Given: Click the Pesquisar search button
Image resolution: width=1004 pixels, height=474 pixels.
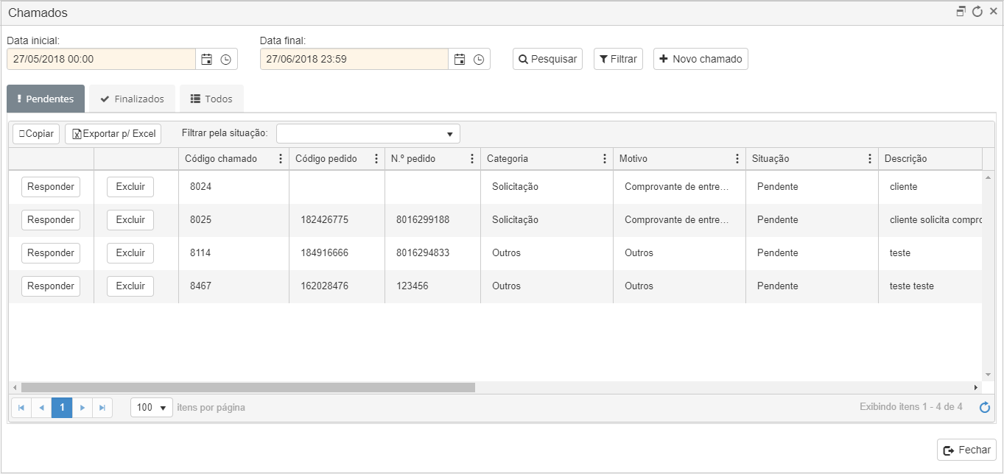Looking at the screenshot, I should coord(547,59).
